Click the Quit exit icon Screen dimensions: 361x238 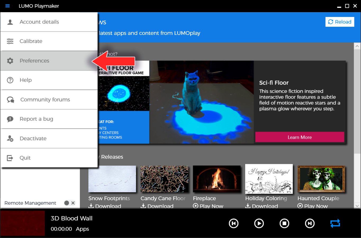[10, 158]
